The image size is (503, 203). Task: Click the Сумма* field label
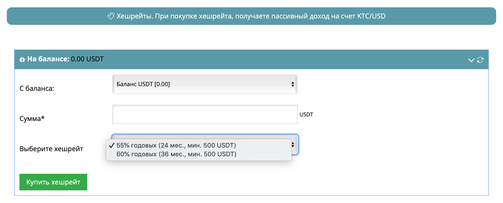pos(32,118)
